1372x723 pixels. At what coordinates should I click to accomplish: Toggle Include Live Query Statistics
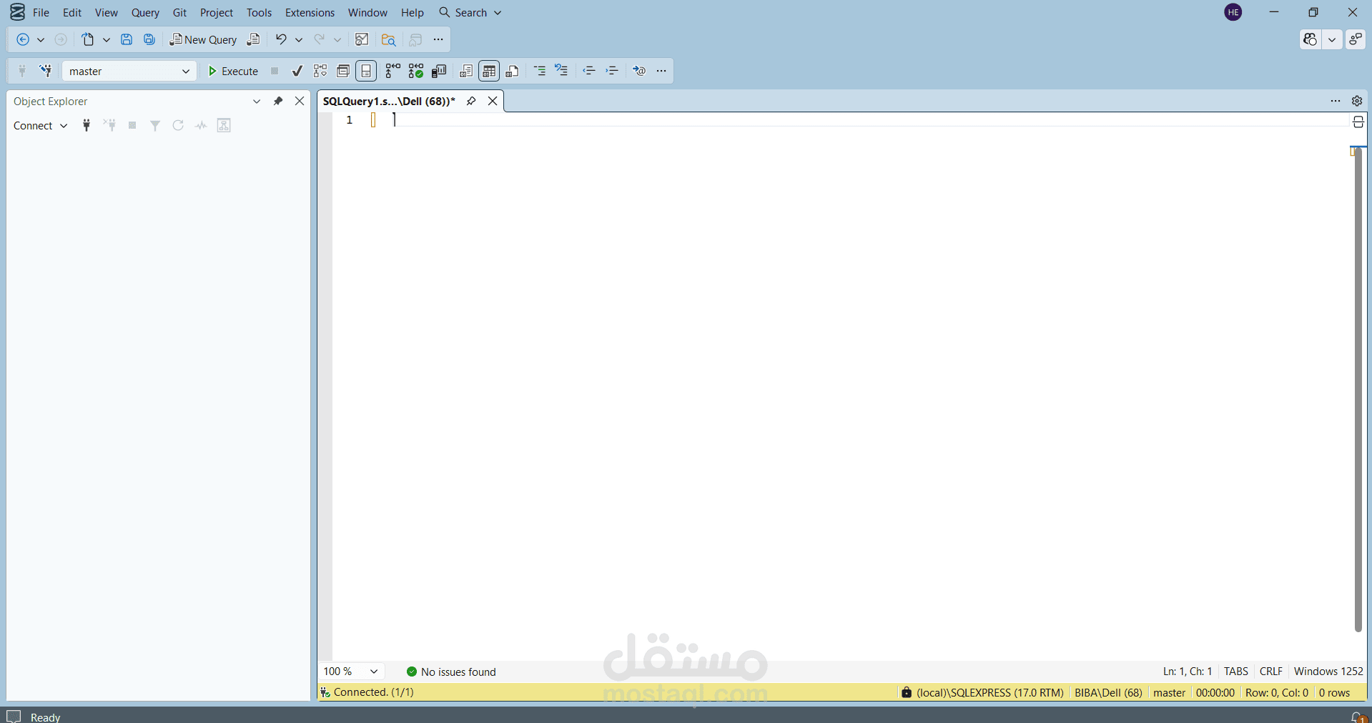point(416,71)
